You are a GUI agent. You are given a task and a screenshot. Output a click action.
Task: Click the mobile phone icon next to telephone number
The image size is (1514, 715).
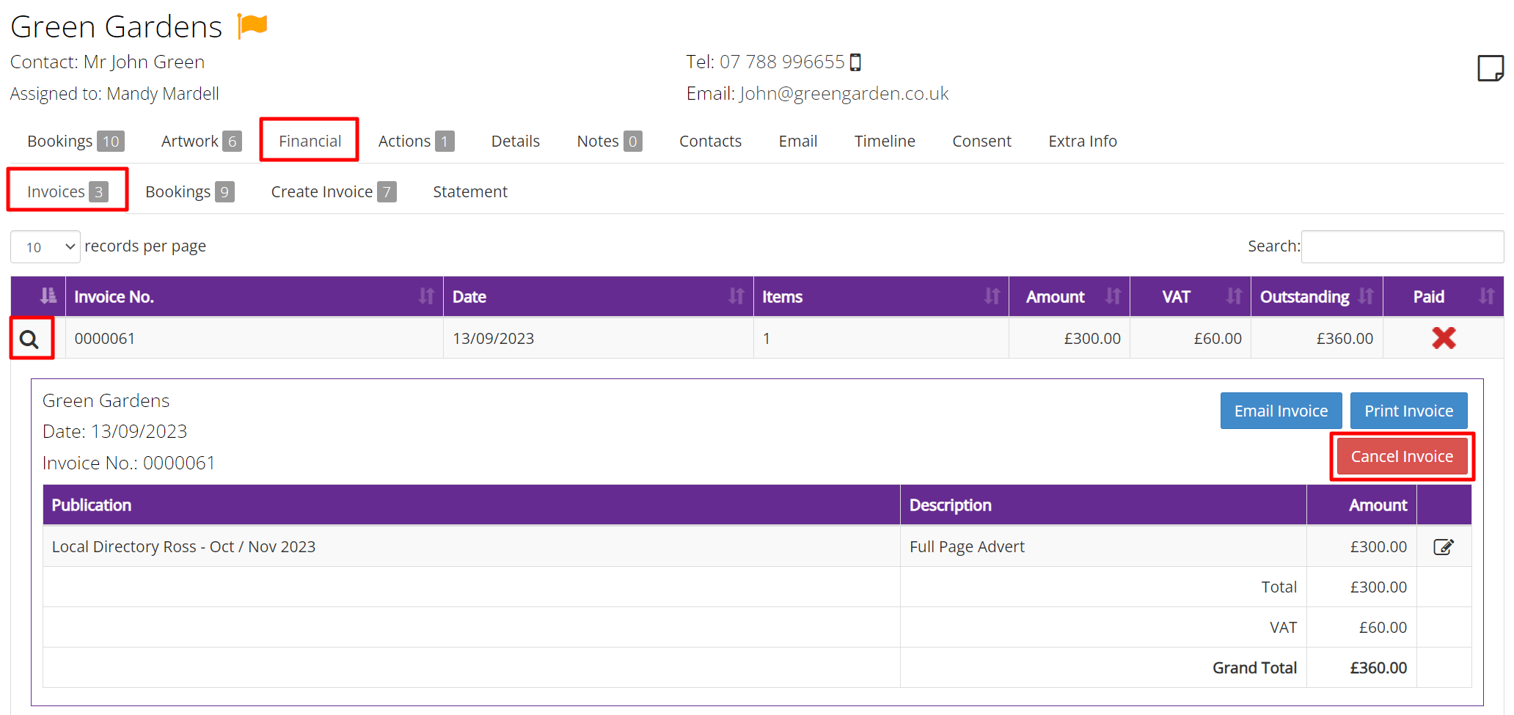(855, 62)
